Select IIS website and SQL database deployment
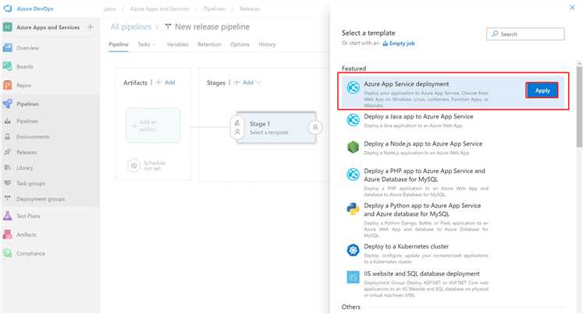 click(421, 273)
